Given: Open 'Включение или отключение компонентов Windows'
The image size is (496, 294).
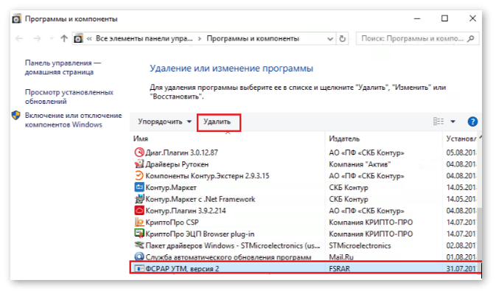Looking at the screenshot, I should (x=74, y=120).
